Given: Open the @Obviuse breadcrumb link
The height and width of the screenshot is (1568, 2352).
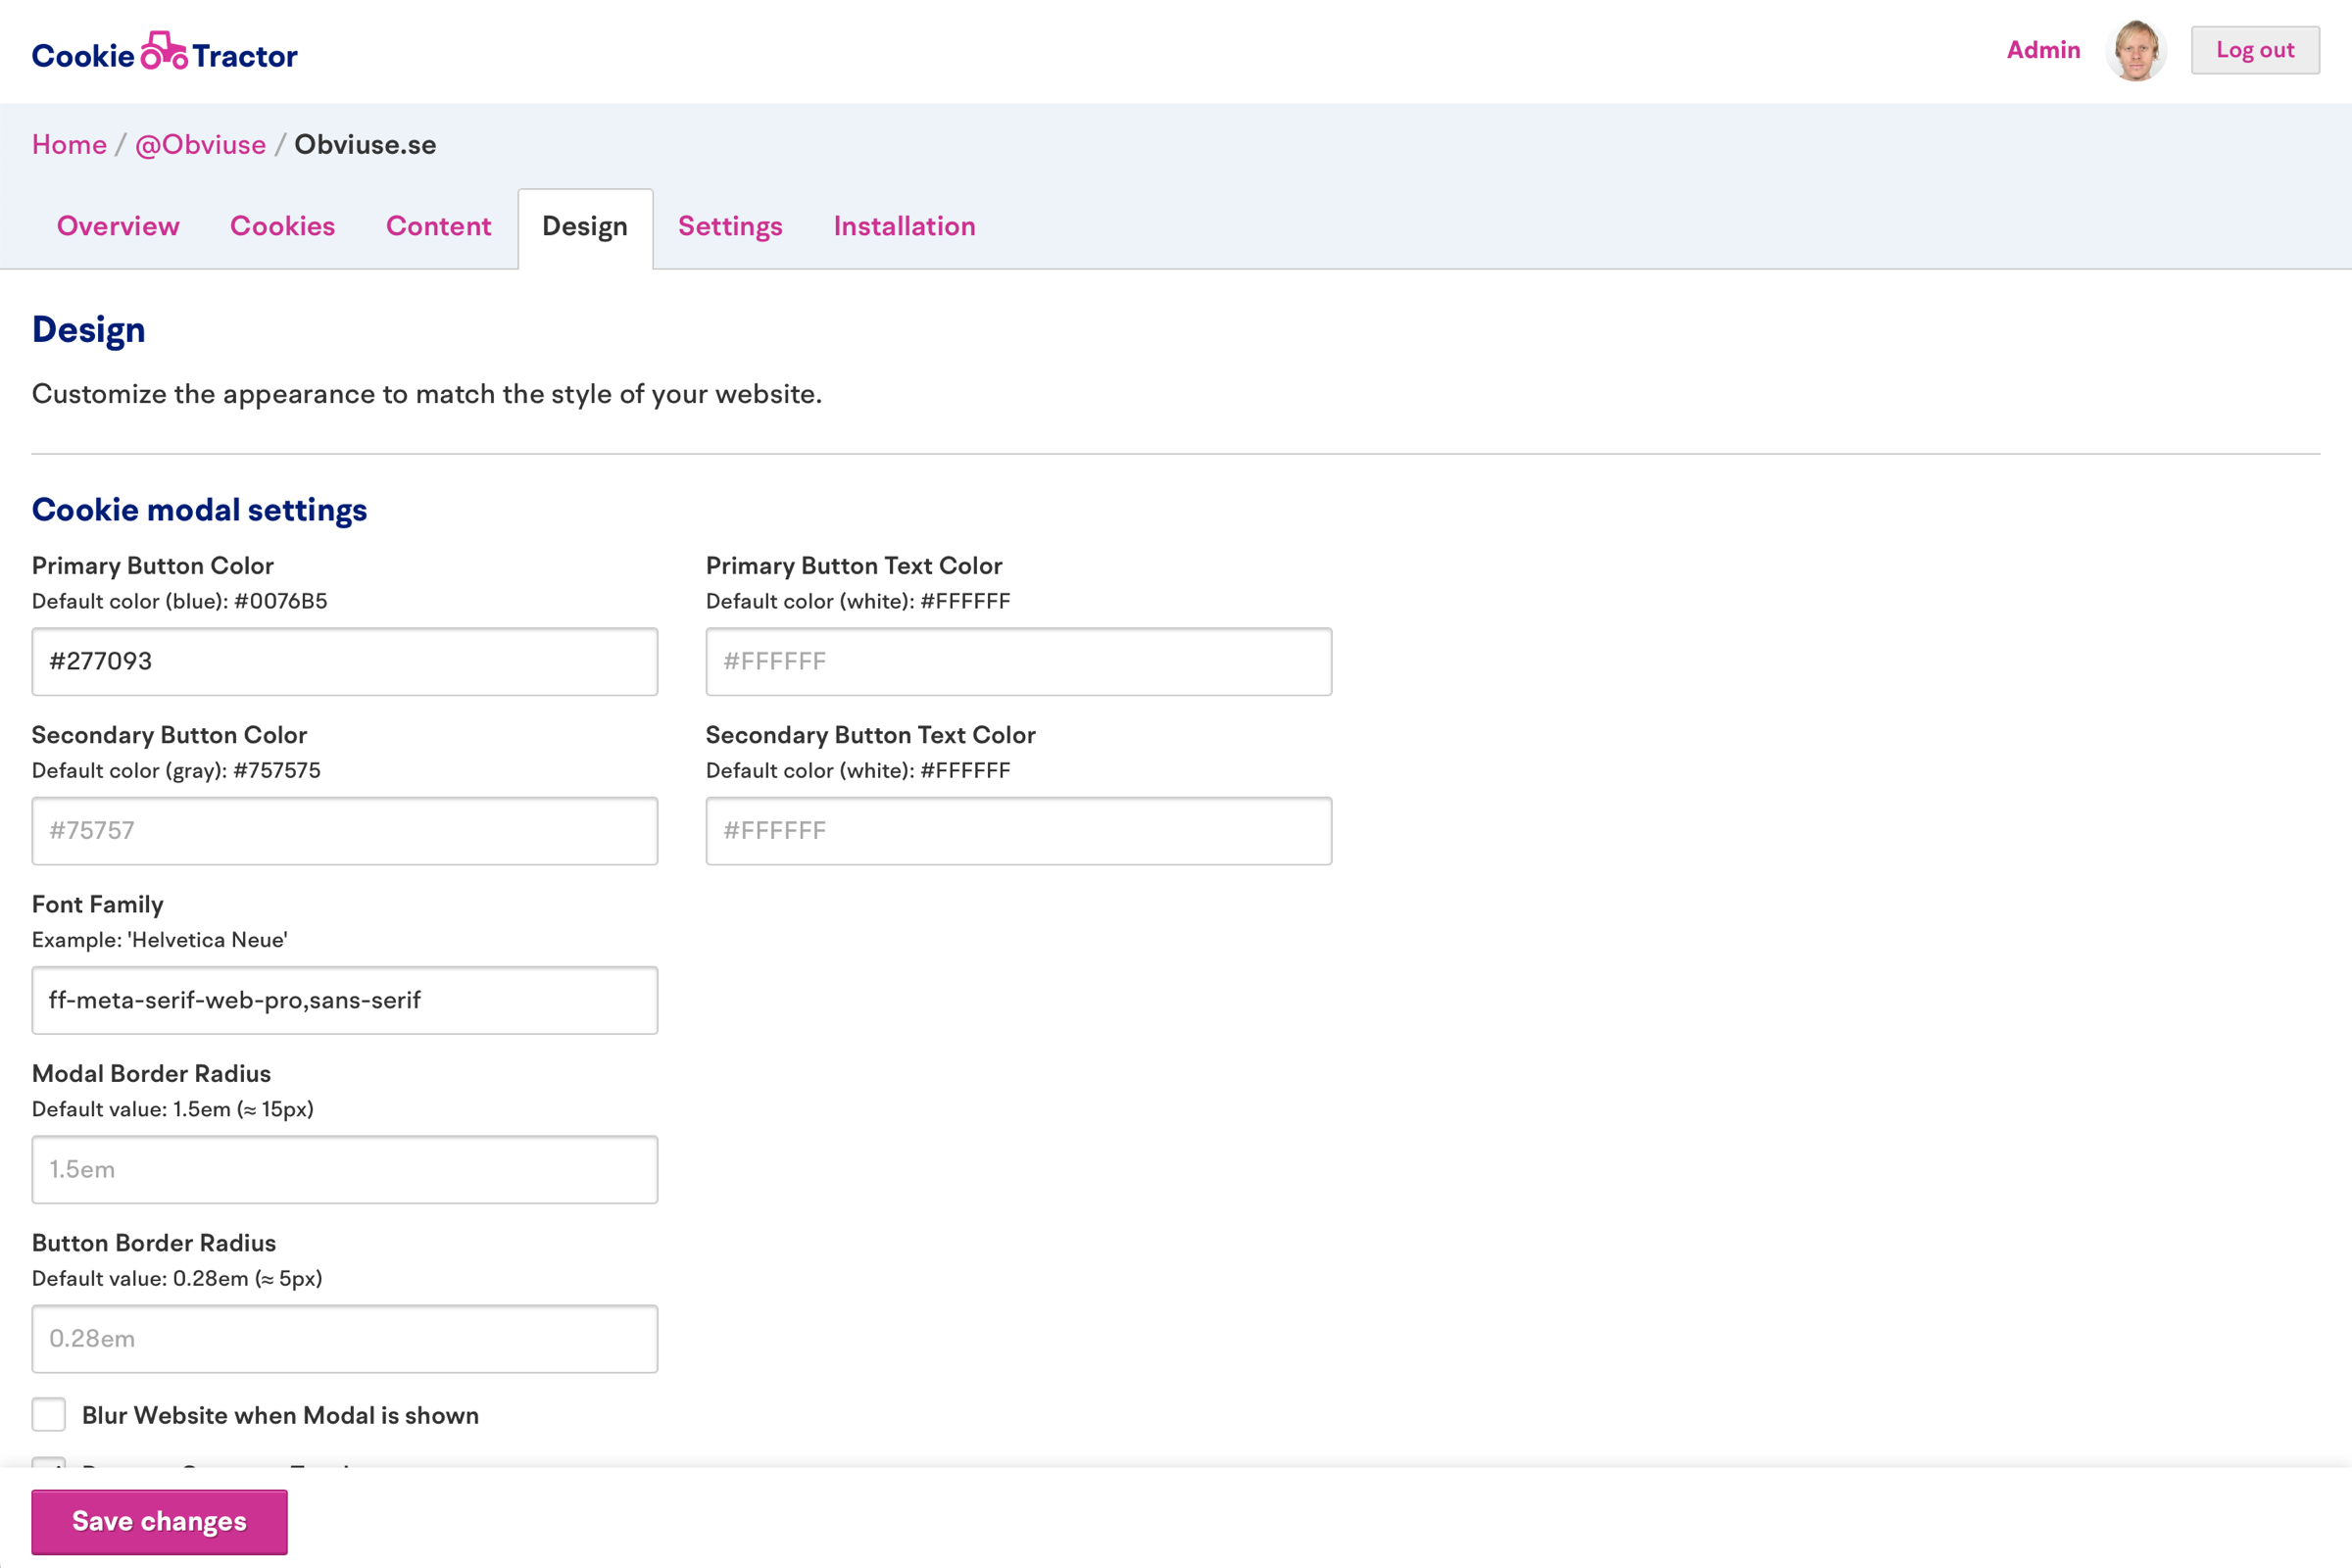Looking at the screenshot, I should [x=200, y=145].
